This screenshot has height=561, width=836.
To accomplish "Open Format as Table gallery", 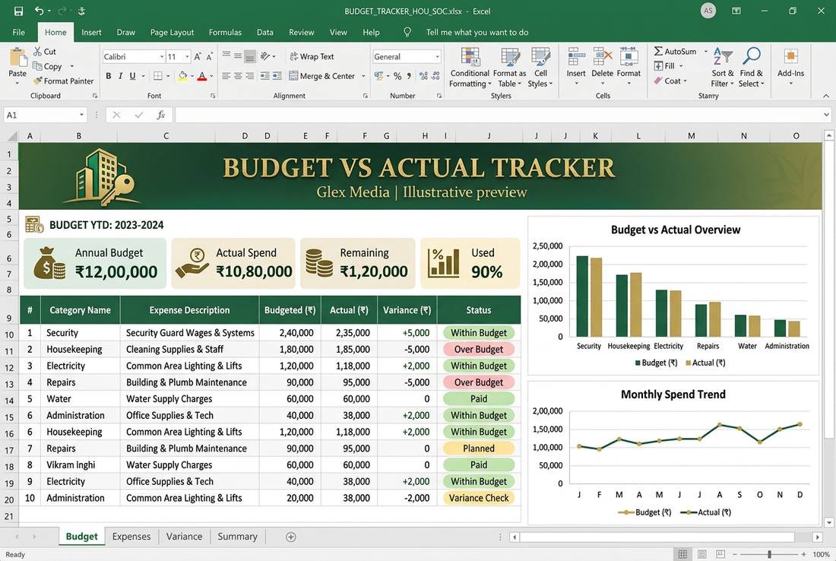I will click(x=509, y=68).
